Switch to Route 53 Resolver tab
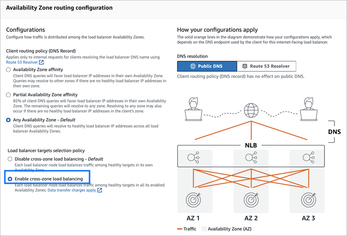This screenshot has height=236, width=347. 266,66
